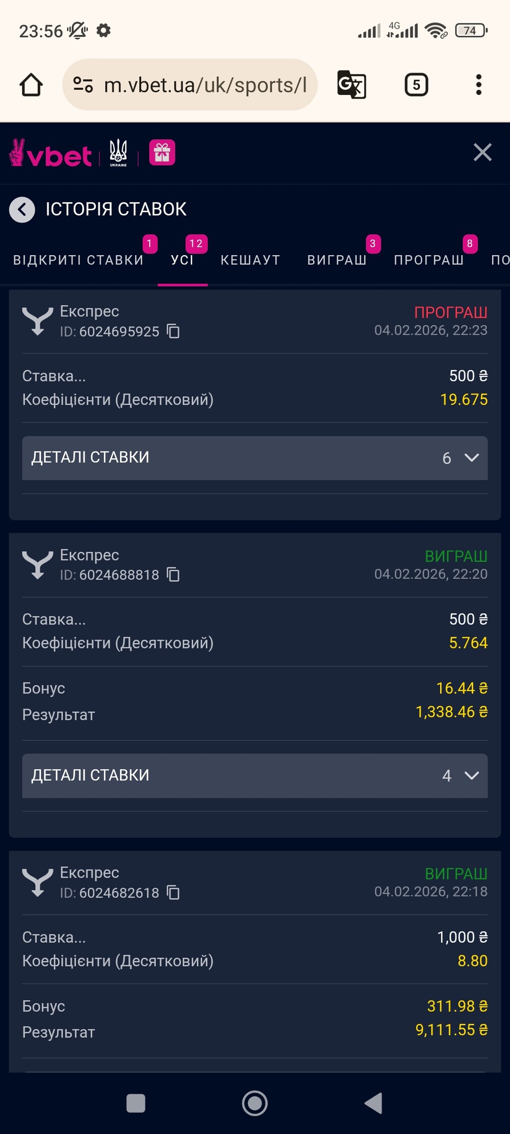
Task: Show the ВИГРАШ bets tab
Action: tap(337, 260)
